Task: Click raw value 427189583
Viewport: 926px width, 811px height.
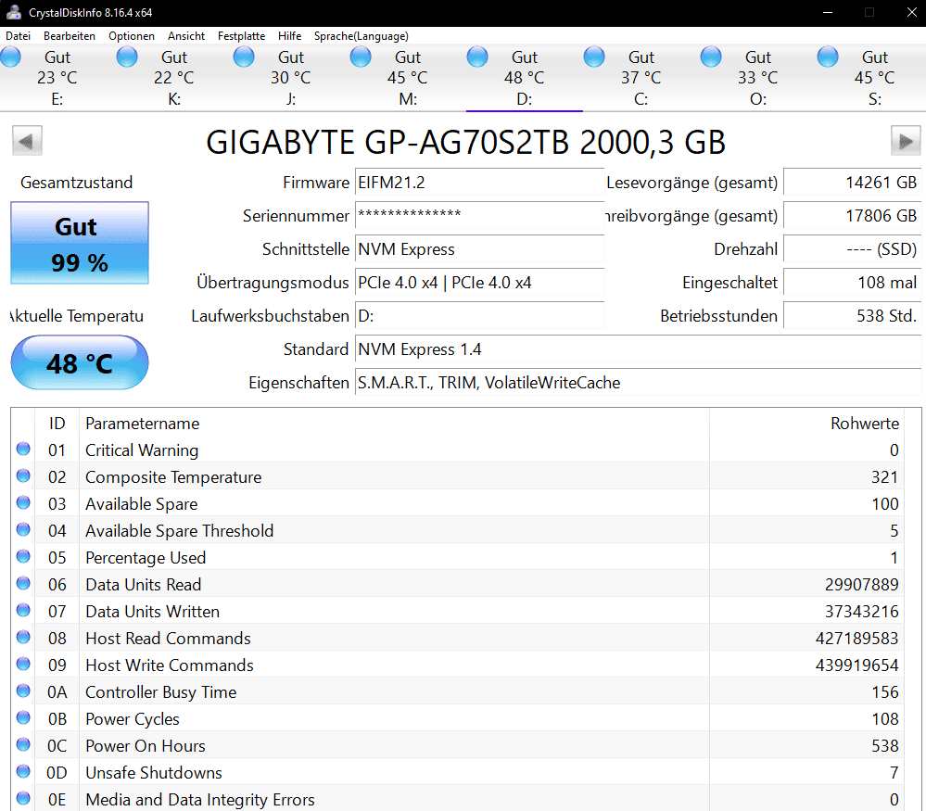Action: tap(856, 639)
